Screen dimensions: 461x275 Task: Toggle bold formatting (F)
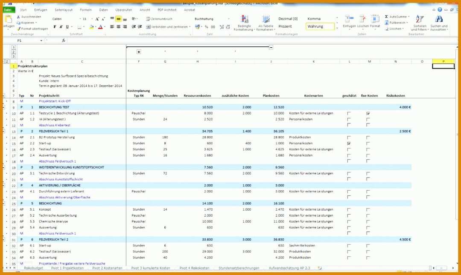click(x=55, y=27)
